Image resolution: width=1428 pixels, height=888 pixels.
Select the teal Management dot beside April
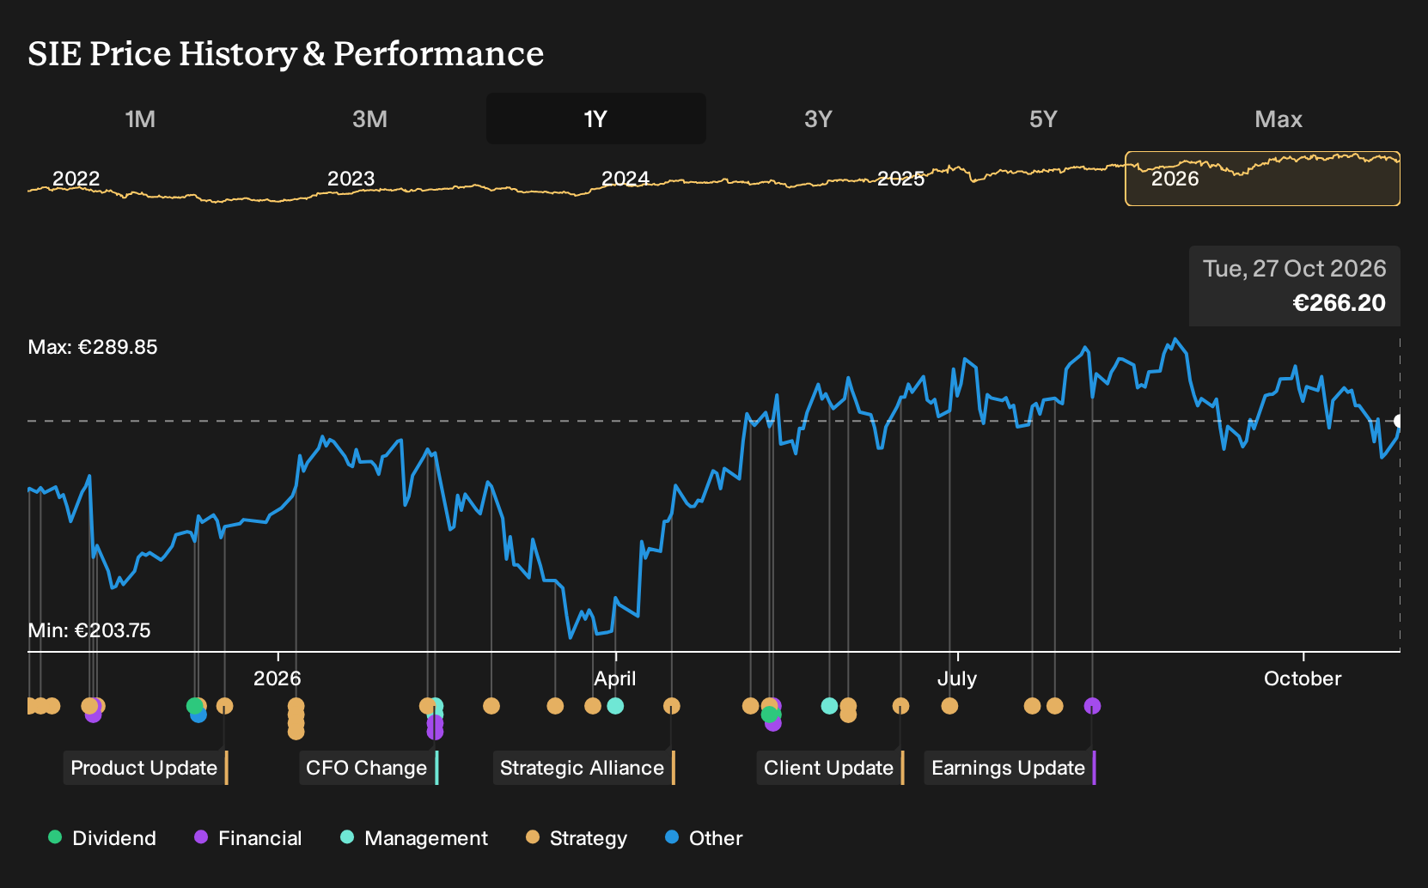[x=615, y=706]
